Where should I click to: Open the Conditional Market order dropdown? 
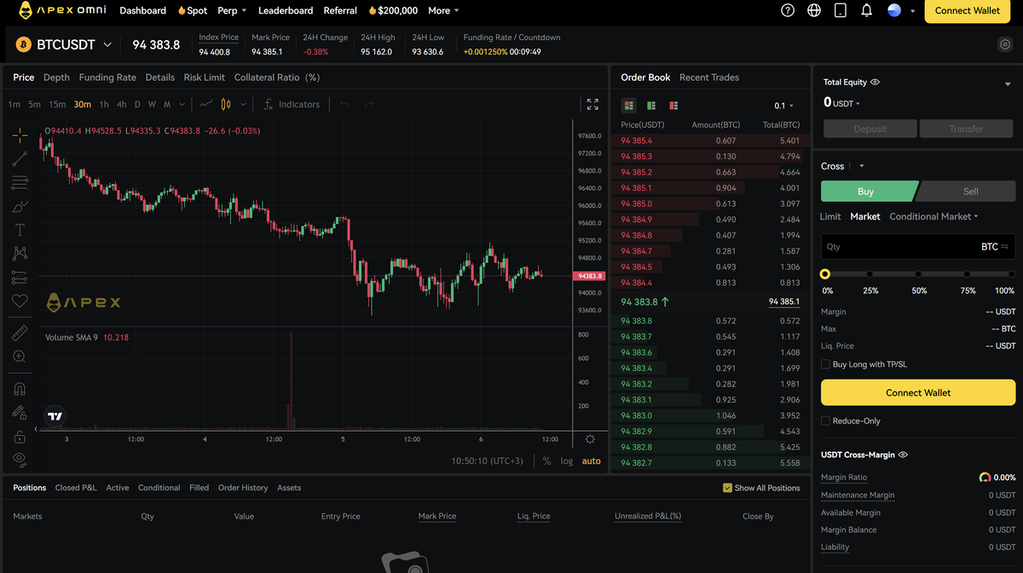[933, 216]
